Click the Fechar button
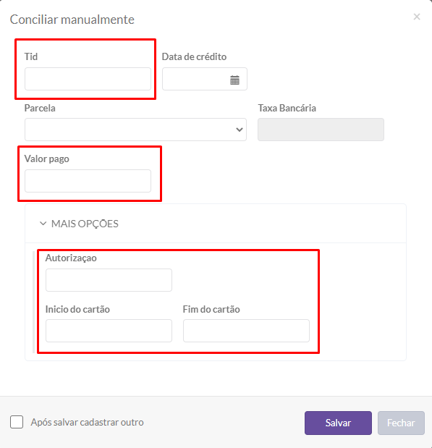432x448 pixels. click(401, 423)
